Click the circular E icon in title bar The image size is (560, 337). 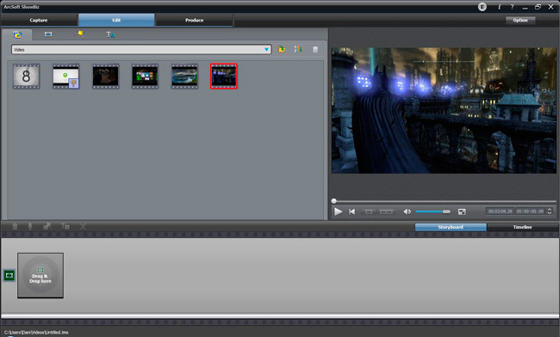(x=482, y=7)
